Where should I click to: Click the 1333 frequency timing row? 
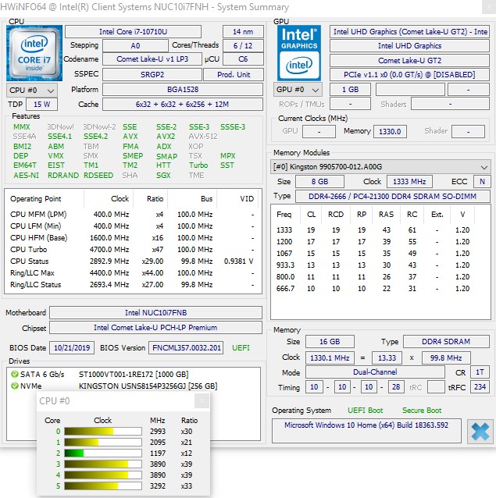point(373,230)
